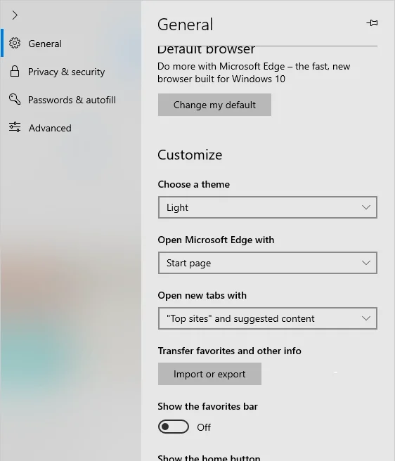
Task: Click the Change my default button
Action: 214,105
